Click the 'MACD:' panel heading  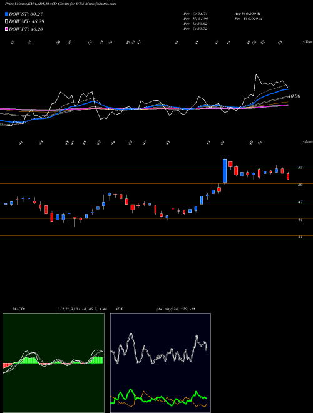coord(19,309)
